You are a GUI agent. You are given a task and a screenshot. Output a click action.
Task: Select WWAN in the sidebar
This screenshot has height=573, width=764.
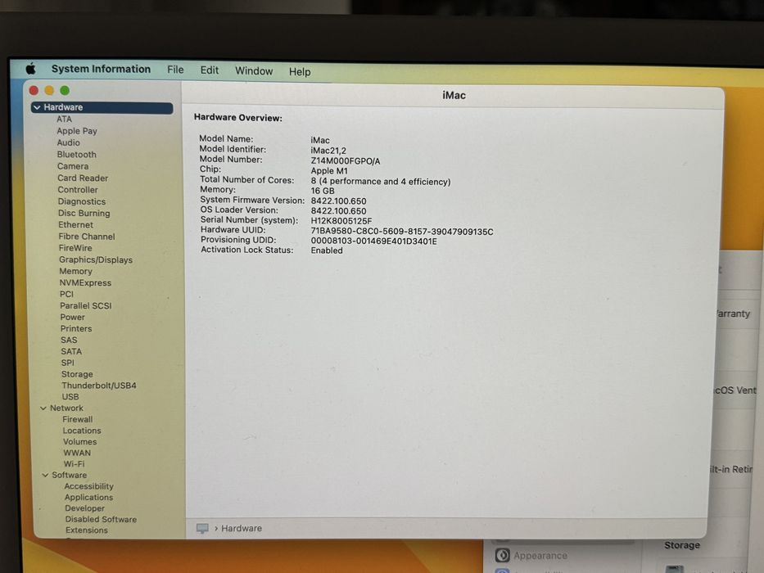point(77,453)
